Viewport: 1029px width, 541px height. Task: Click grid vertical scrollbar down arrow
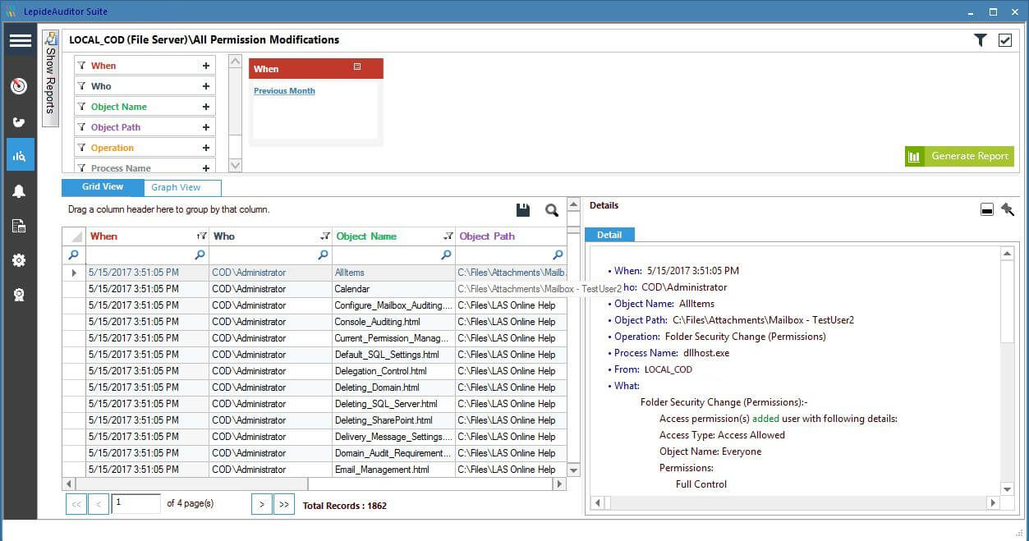click(573, 470)
